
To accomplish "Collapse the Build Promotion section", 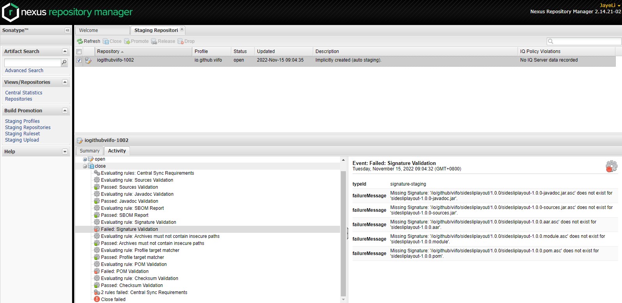I will tap(65, 111).
